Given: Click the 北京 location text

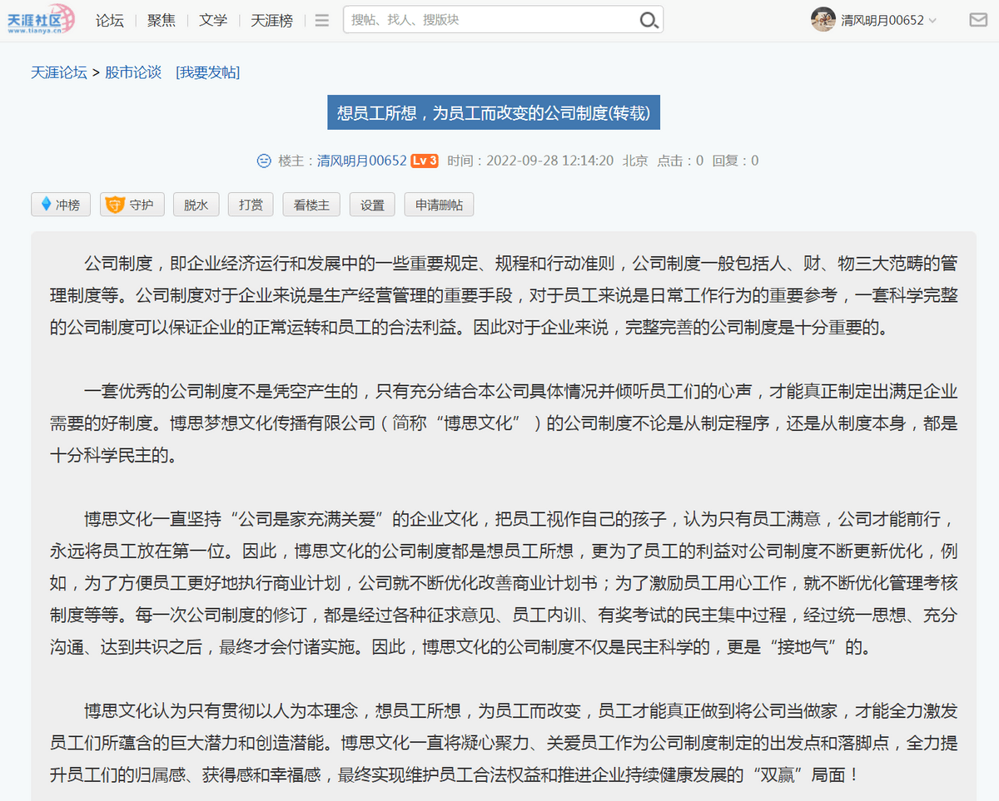Looking at the screenshot, I should pos(635,161).
